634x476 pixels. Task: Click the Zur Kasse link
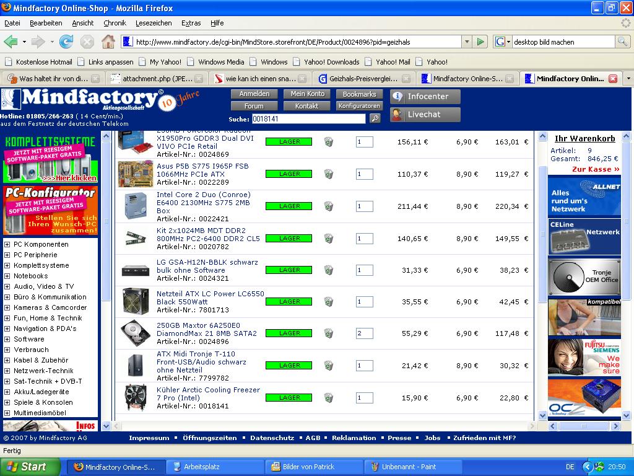point(596,169)
